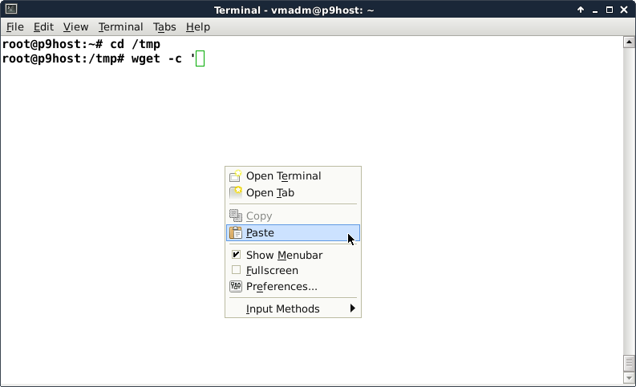Click the Paste clipboard icon
Image resolution: width=636 pixels, height=387 pixels.
236,233
